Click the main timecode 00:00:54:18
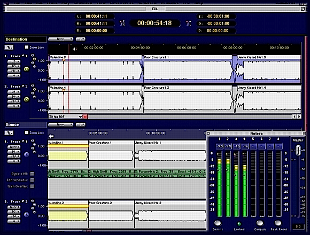 point(154,23)
